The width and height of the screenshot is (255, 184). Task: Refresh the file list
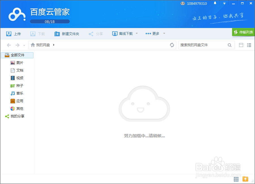point(172,45)
